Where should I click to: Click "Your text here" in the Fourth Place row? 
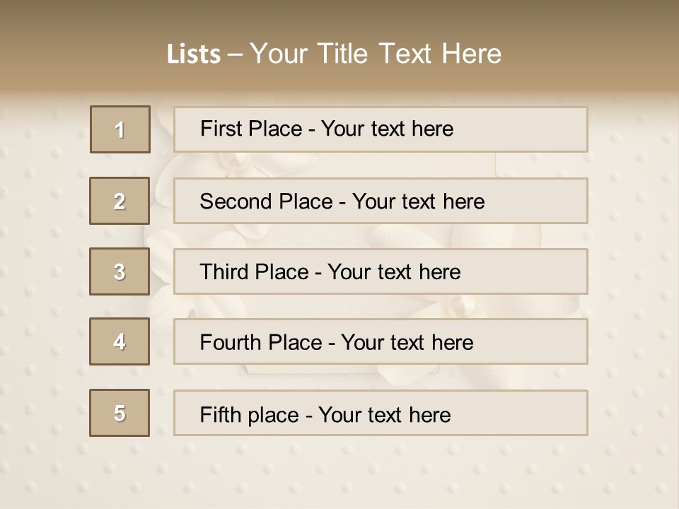[x=407, y=343]
